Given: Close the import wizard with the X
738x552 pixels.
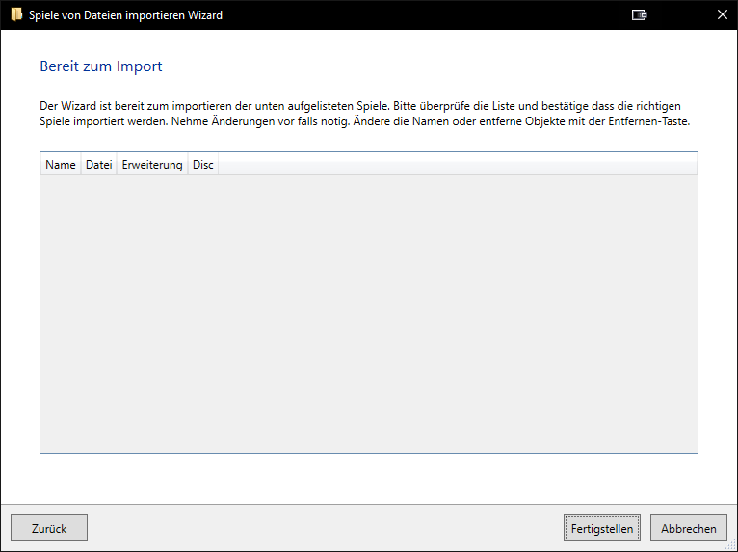Looking at the screenshot, I should [x=722, y=15].
